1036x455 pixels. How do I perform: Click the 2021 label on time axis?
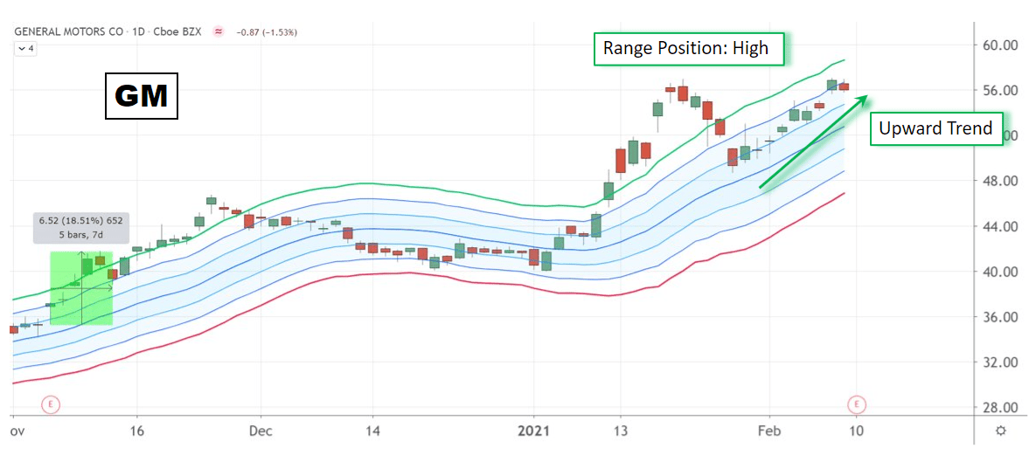[532, 431]
